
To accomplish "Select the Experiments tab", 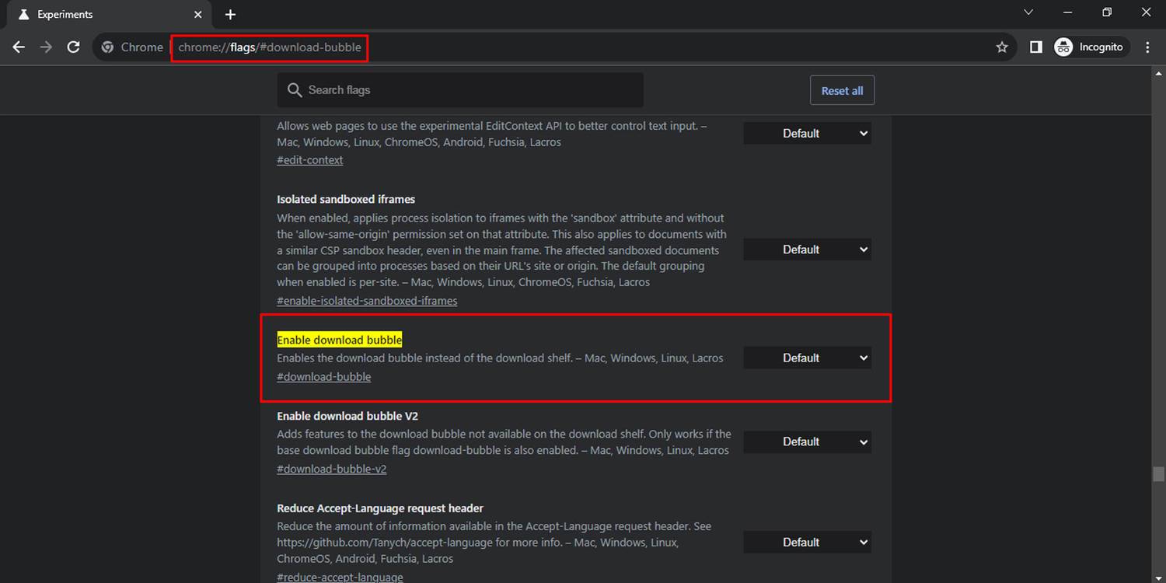I will [101, 15].
